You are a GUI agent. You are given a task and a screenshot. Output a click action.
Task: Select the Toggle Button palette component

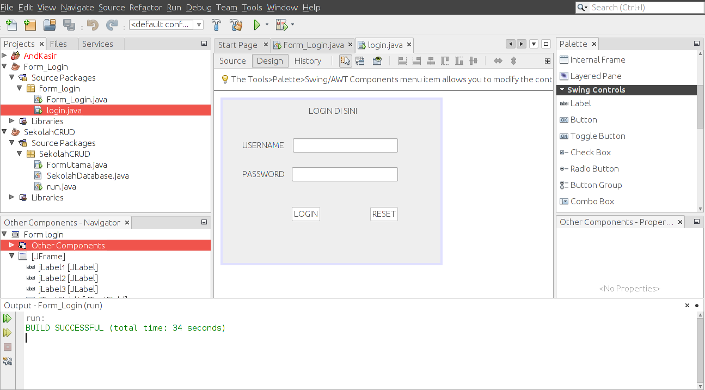pos(597,136)
